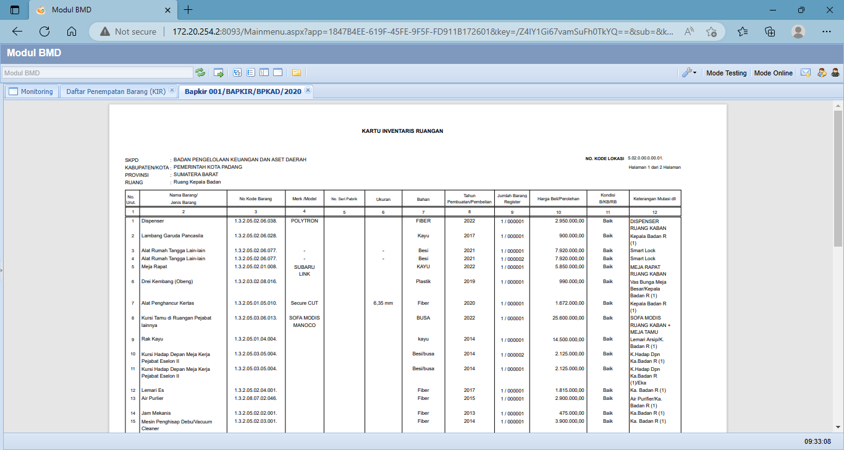Open browser Settings and more menu
Screen dimensions: 844x450
[827, 32]
